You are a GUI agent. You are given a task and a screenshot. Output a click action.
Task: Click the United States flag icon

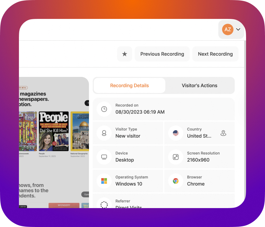tap(176, 133)
